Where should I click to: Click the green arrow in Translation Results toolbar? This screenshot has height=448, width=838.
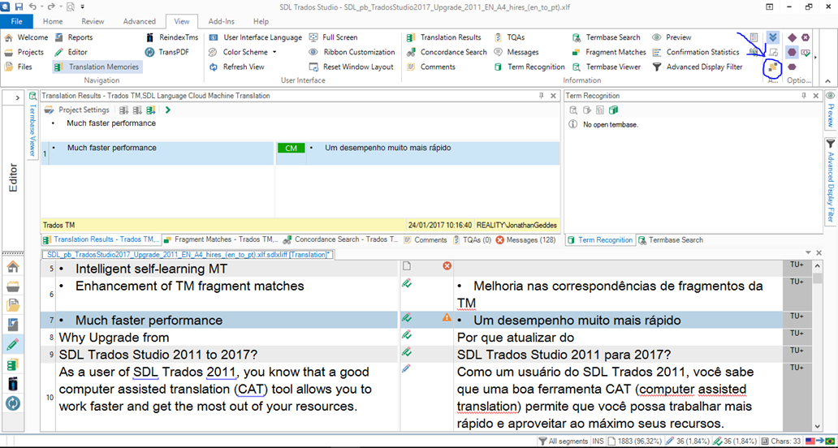(168, 110)
